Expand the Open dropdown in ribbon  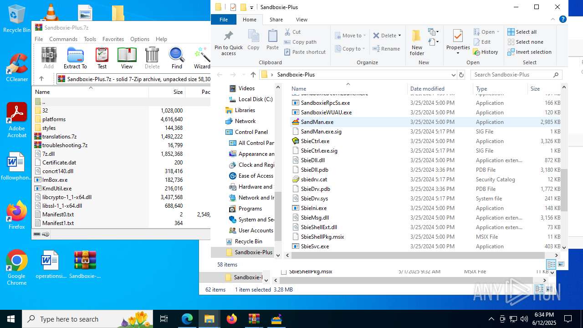tap(498, 32)
